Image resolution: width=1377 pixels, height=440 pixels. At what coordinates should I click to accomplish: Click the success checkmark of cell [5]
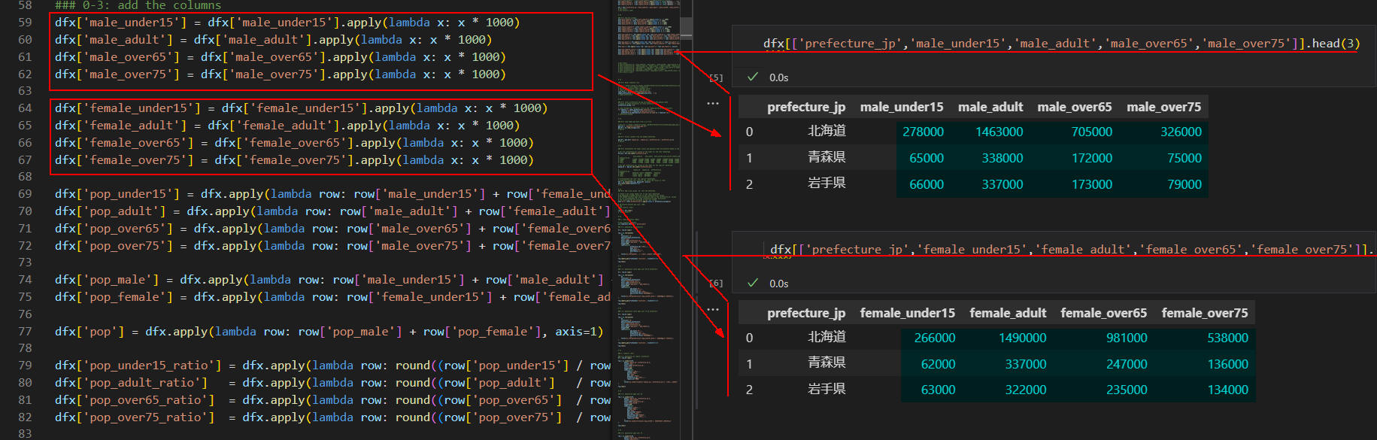[x=752, y=77]
